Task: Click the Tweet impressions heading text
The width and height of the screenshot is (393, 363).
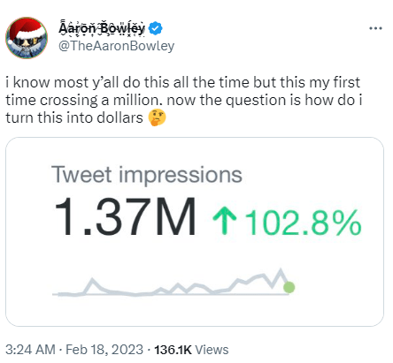Action: tap(147, 175)
